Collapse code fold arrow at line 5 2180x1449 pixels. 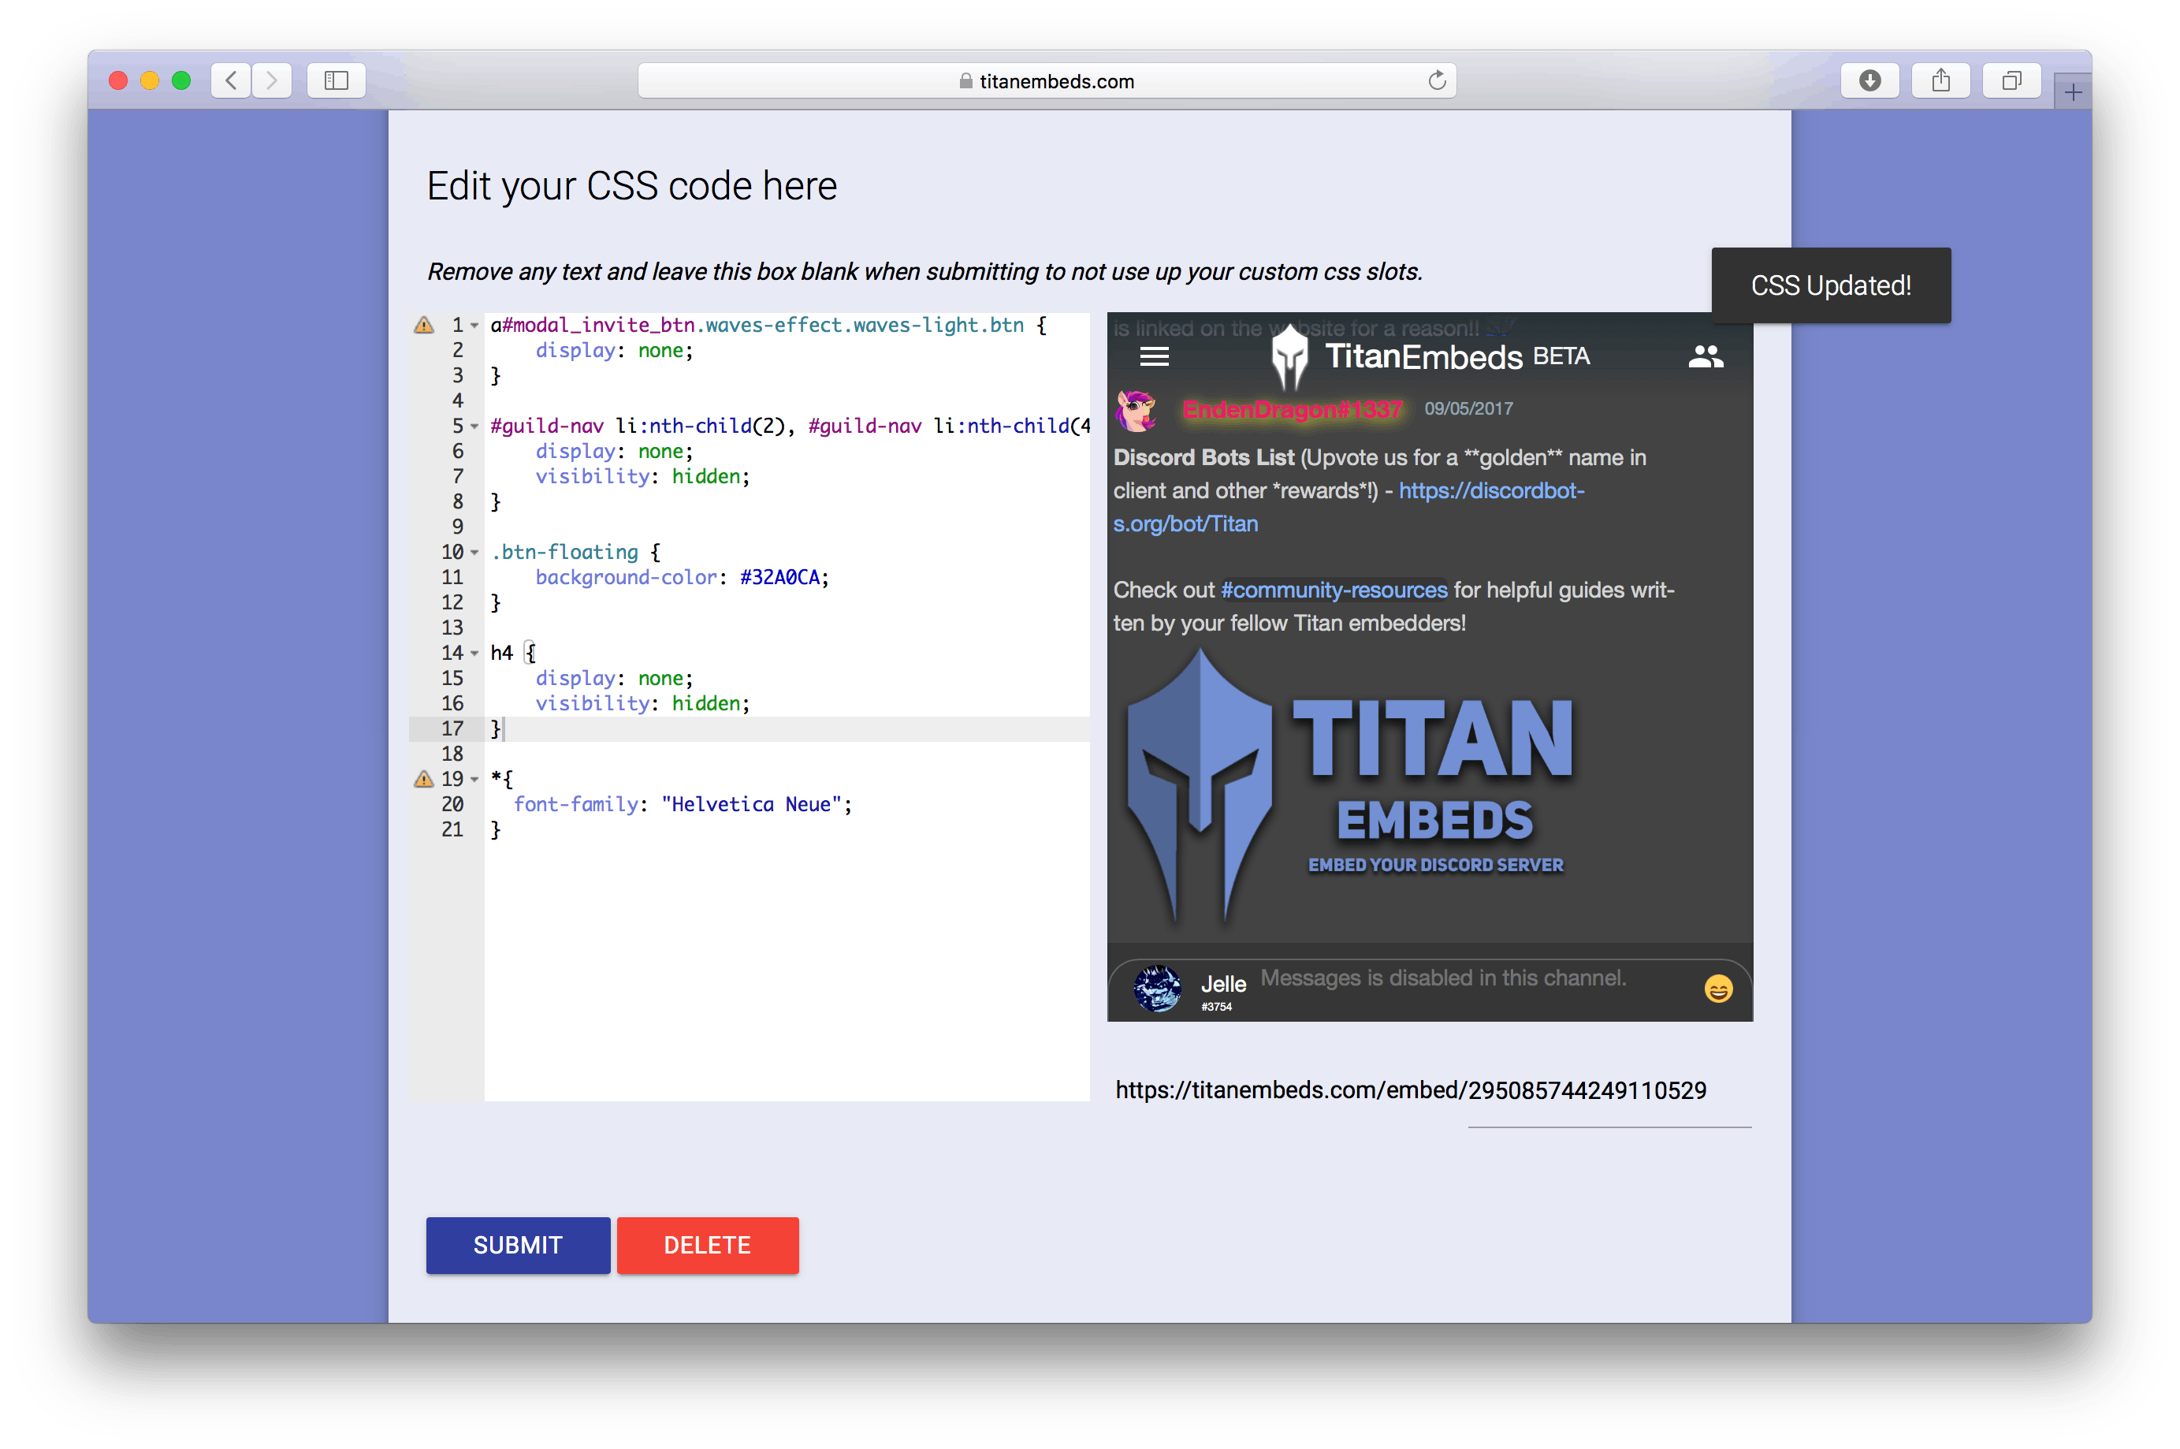click(x=474, y=427)
